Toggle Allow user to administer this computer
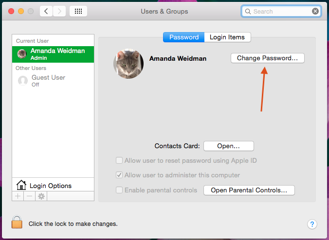The height and width of the screenshot is (240, 329). (119, 175)
